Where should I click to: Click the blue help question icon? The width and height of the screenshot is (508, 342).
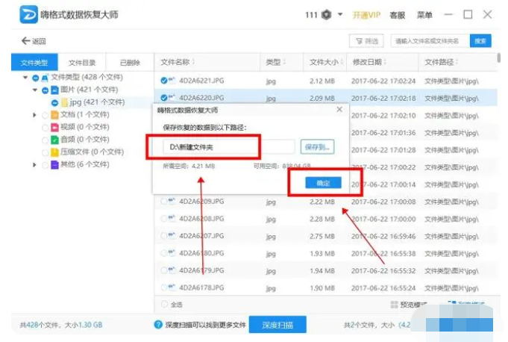point(158,325)
